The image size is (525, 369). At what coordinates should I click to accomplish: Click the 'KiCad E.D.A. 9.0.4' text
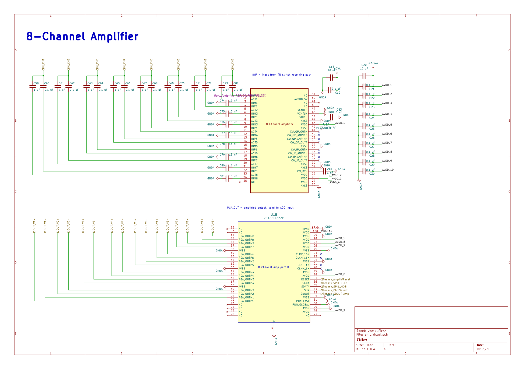[371, 349]
